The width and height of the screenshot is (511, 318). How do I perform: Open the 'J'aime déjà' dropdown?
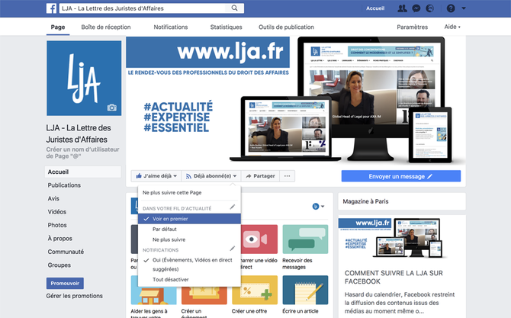tap(156, 176)
